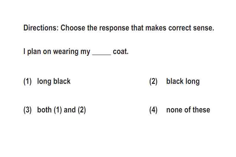Click the word 'wearing' in the question

tap(66, 52)
